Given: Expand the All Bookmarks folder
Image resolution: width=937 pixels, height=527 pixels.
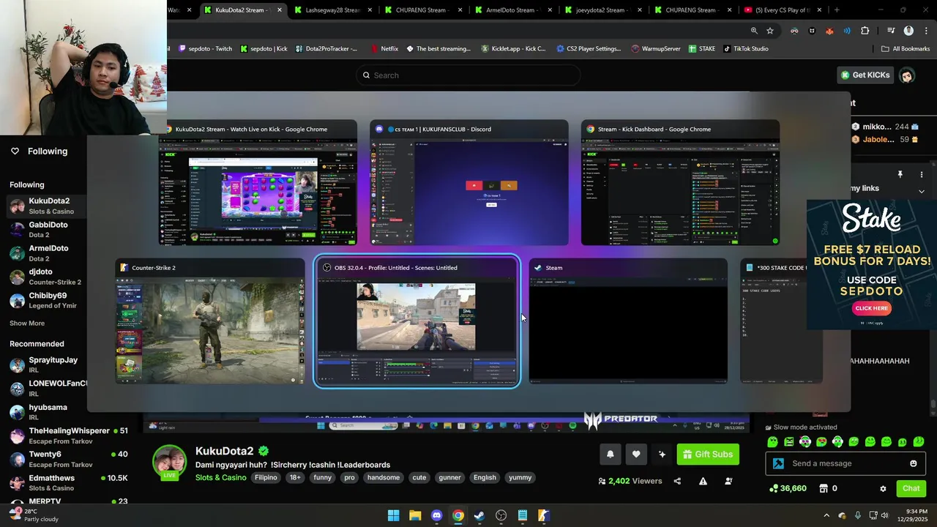Looking at the screenshot, I should click(x=906, y=48).
